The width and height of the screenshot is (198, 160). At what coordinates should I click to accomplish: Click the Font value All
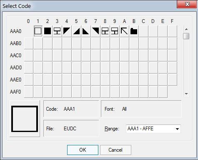(124, 109)
